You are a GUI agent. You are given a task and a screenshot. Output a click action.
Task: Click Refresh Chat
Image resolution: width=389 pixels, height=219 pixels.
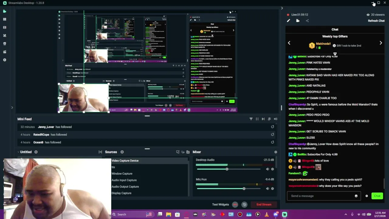coord(376,21)
